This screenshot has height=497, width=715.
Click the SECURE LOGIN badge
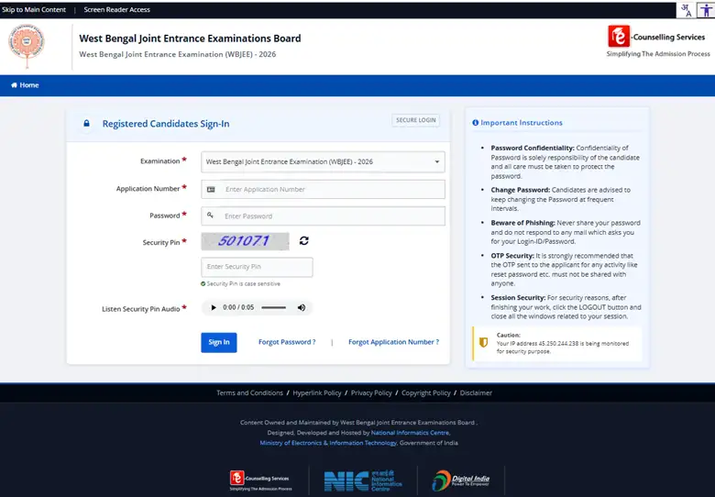[x=415, y=120]
